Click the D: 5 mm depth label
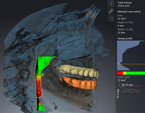 click(x=118, y=93)
